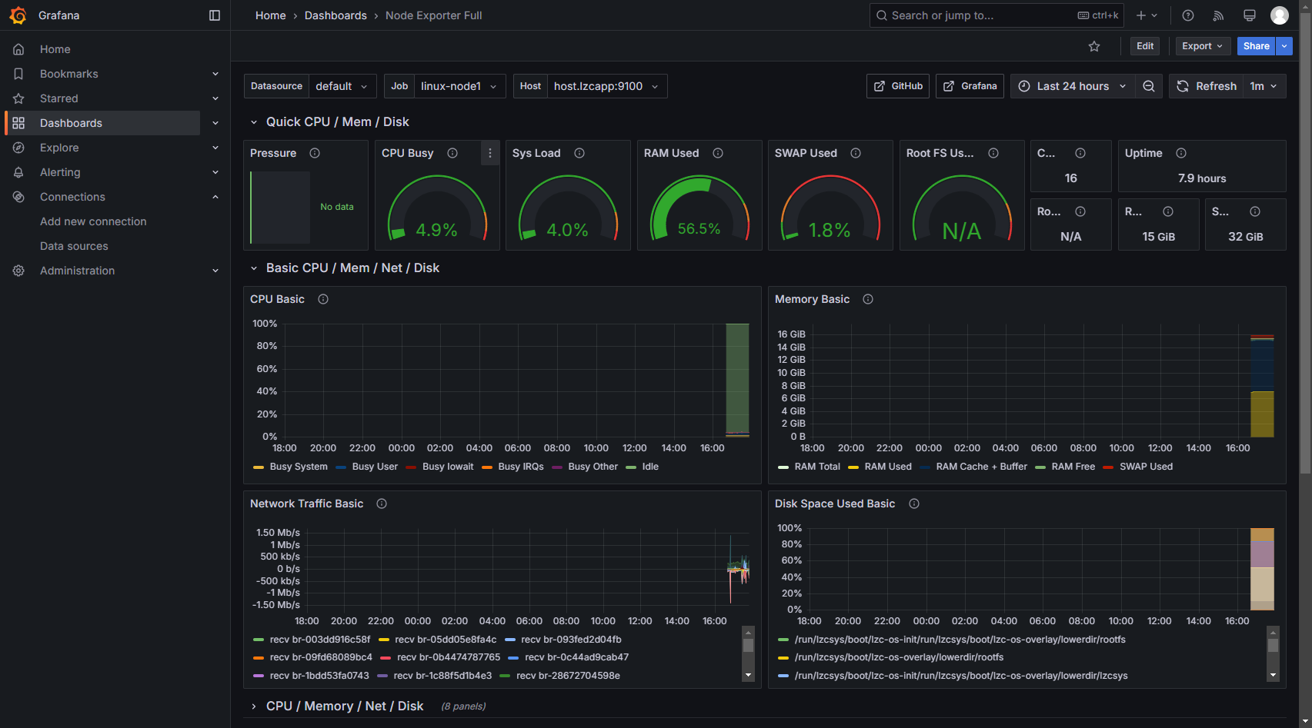Toggle SWAP Used series in Memory legend

click(x=1138, y=467)
